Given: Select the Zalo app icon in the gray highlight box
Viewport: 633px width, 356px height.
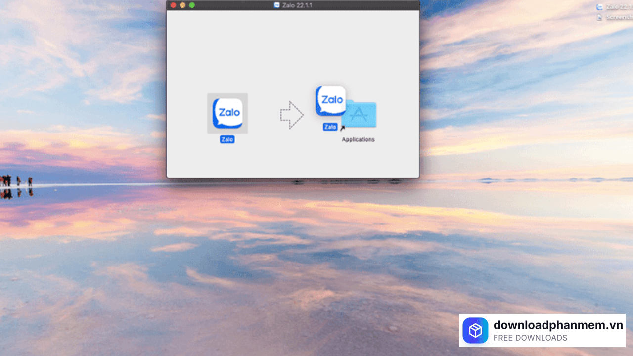Looking at the screenshot, I should (x=227, y=113).
